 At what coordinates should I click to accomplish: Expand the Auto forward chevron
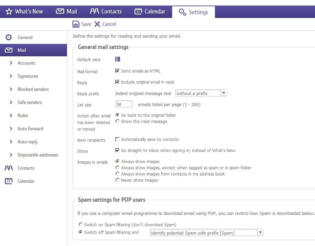click(11, 129)
